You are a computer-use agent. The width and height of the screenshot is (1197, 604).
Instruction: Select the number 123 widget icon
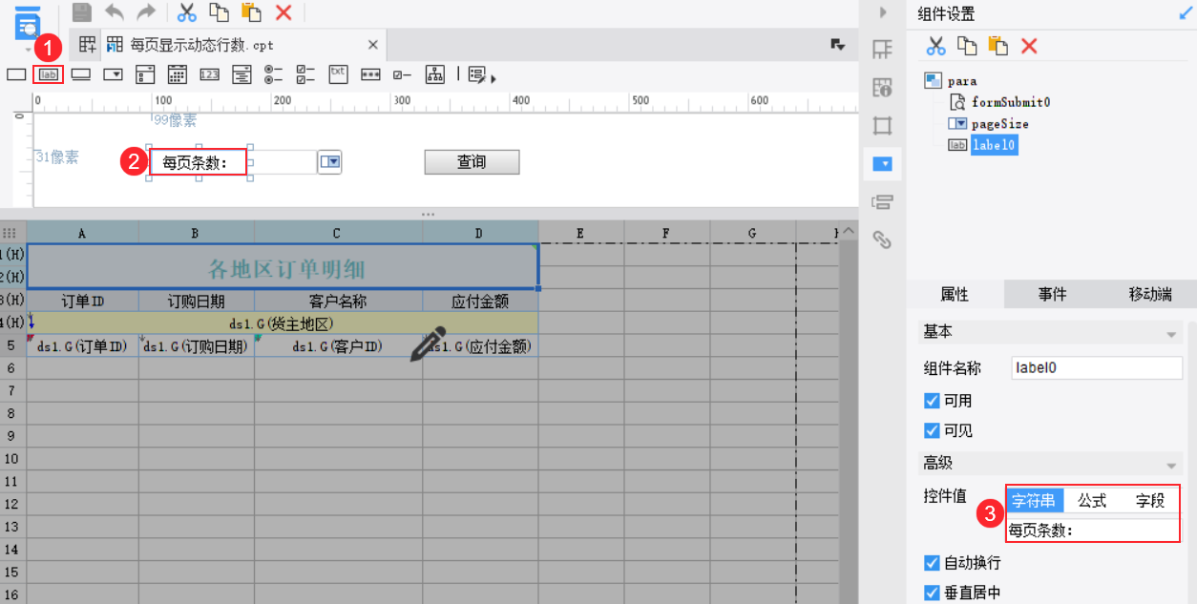point(210,73)
